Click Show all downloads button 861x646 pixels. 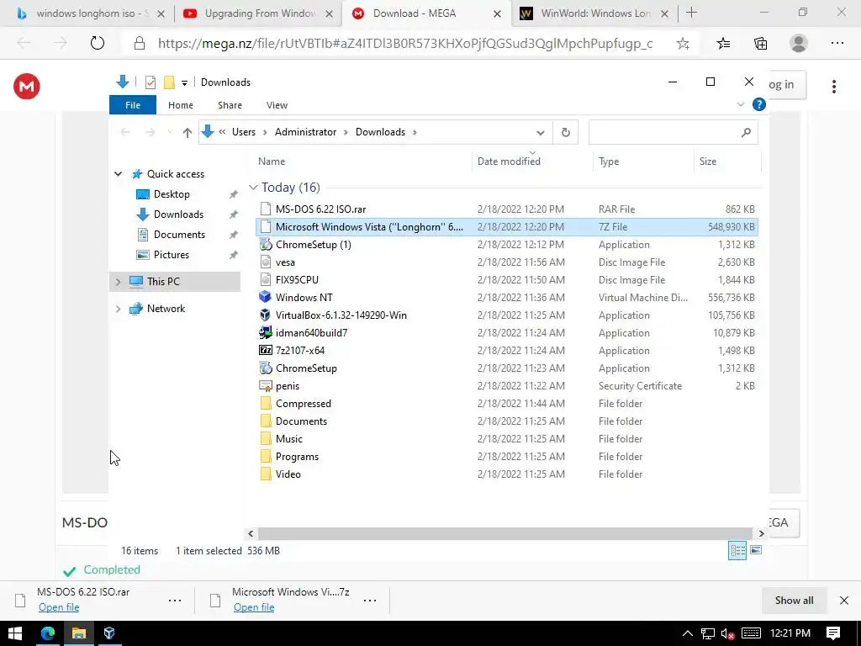[794, 601]
